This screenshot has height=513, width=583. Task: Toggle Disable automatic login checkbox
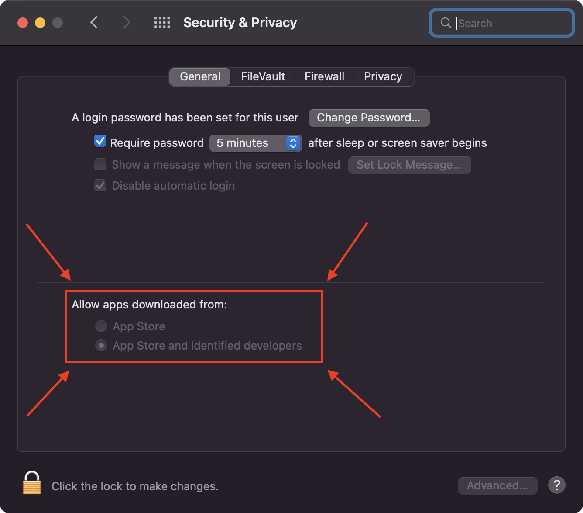point(100,185)
